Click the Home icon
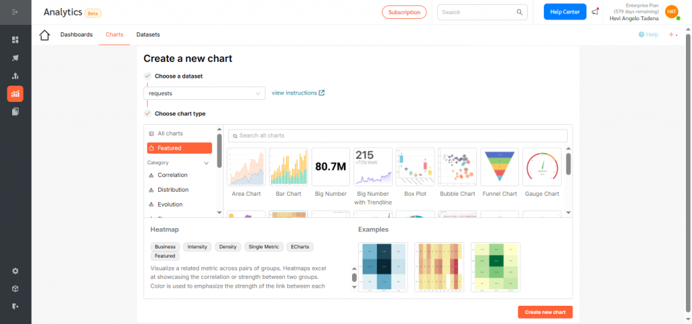The width and height of the screenshot is (692, 324). click(x=45, y=35)
